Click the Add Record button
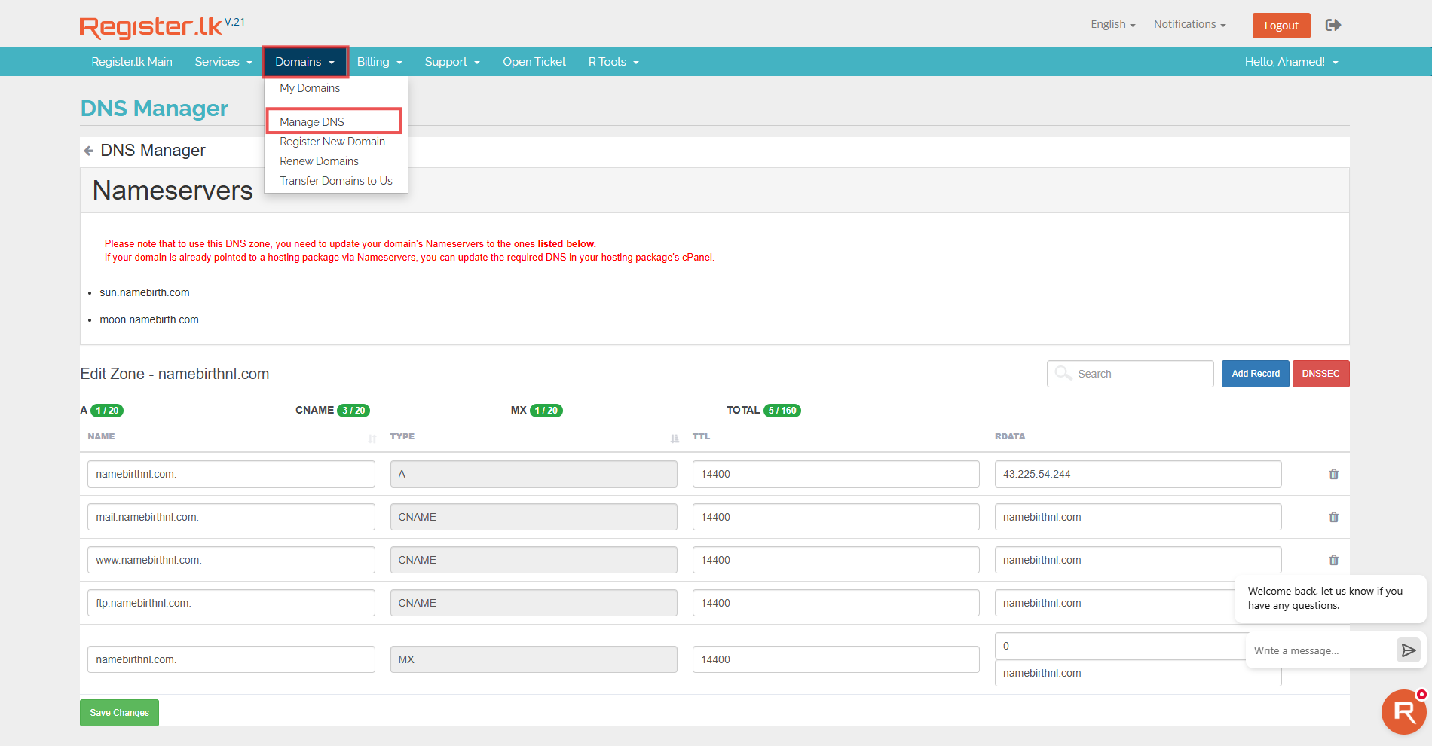1432x746 pixels. [1254, 373]
